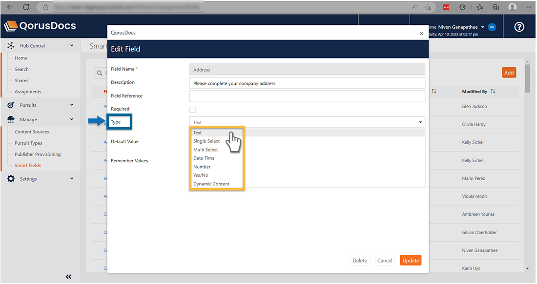Viewport: 537px width, 284px height.
Task: Tick the Required checkbox
Action: click(192, 110)
